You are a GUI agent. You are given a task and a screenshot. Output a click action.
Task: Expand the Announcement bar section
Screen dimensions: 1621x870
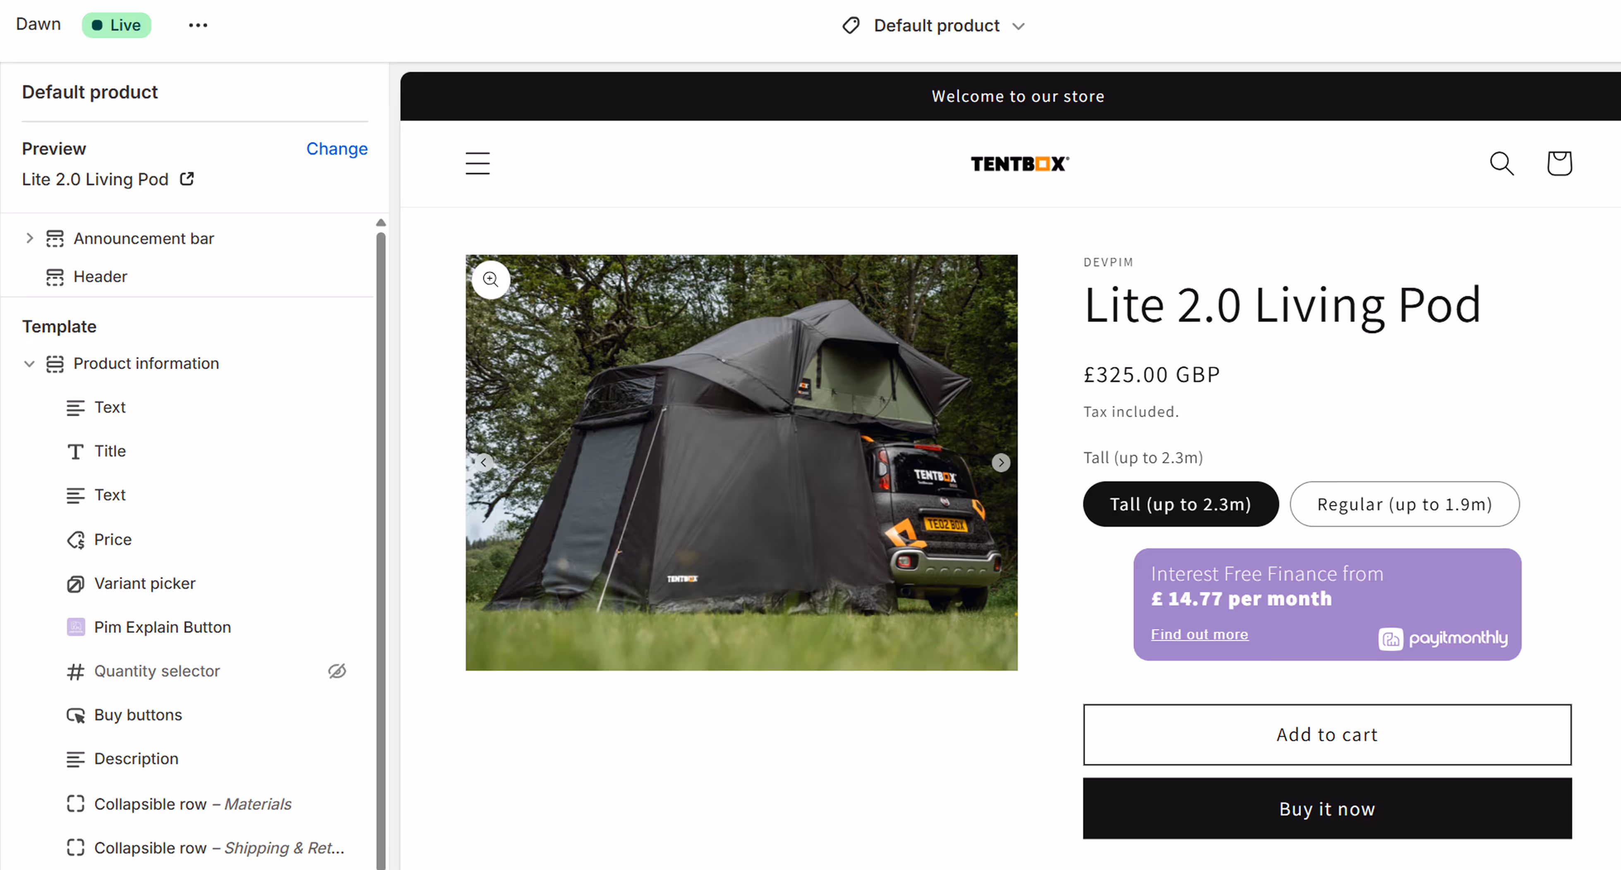[x=29, y=239]
